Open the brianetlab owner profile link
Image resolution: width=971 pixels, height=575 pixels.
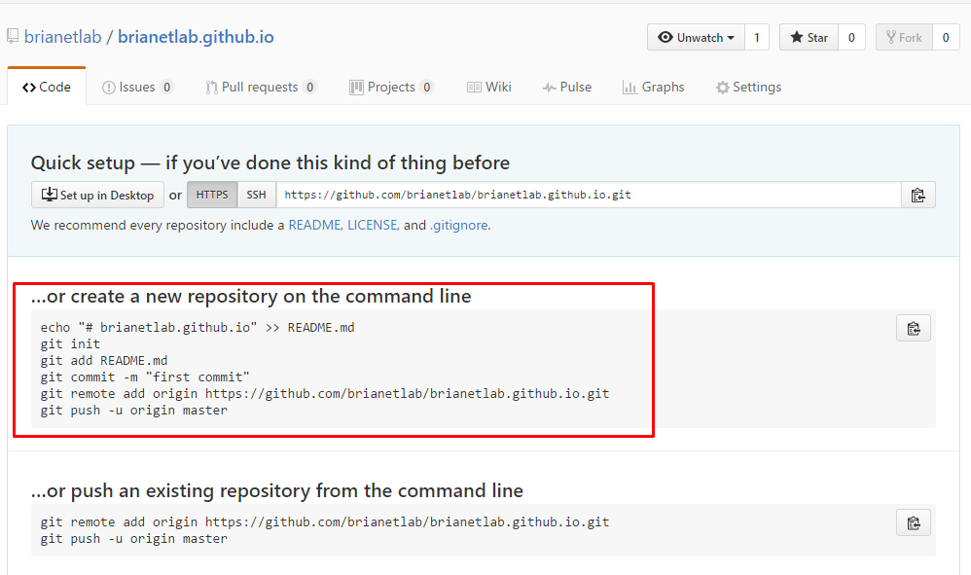point(62,37)
